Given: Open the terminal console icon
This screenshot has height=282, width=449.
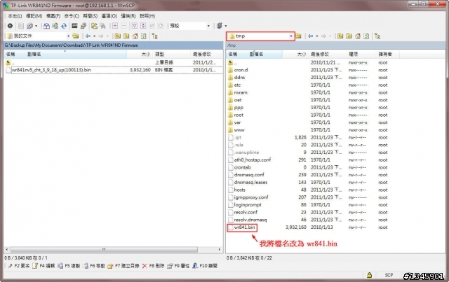Looking at the screenshot, I should (74, 26).
